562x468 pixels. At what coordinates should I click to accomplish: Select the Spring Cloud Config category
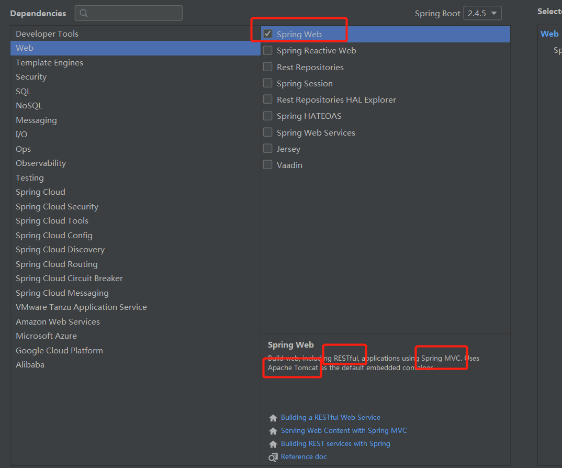tap(136, 235)
